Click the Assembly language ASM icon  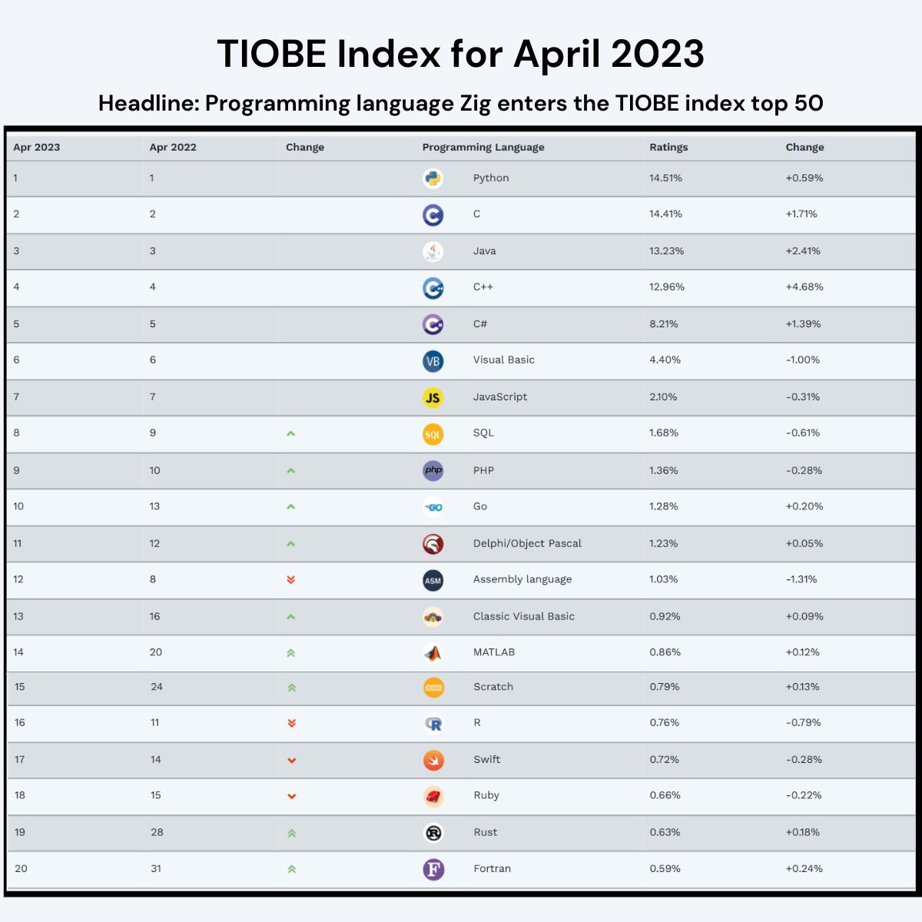pos(433,580)
